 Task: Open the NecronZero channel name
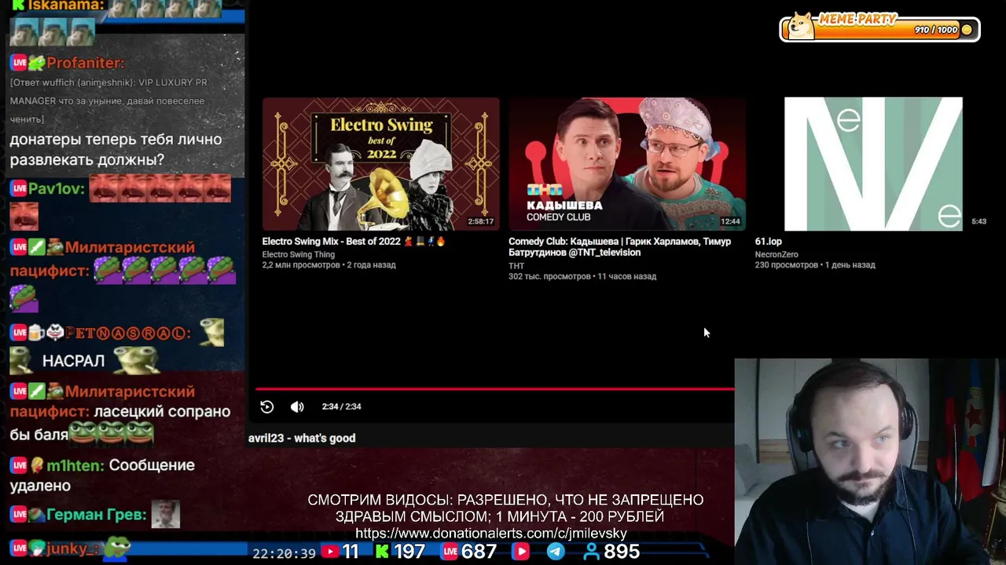[777, 254]
